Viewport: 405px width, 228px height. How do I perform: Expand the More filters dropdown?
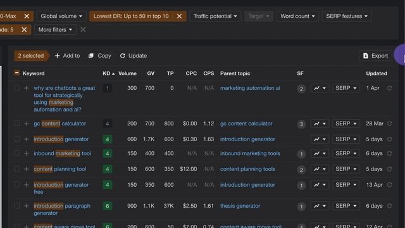(x=55, y=30)
